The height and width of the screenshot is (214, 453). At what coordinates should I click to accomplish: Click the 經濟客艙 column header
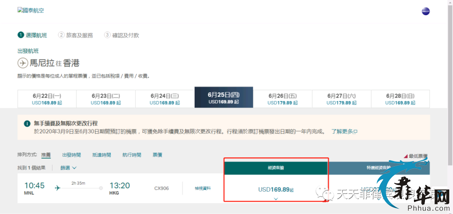point(276,168)
